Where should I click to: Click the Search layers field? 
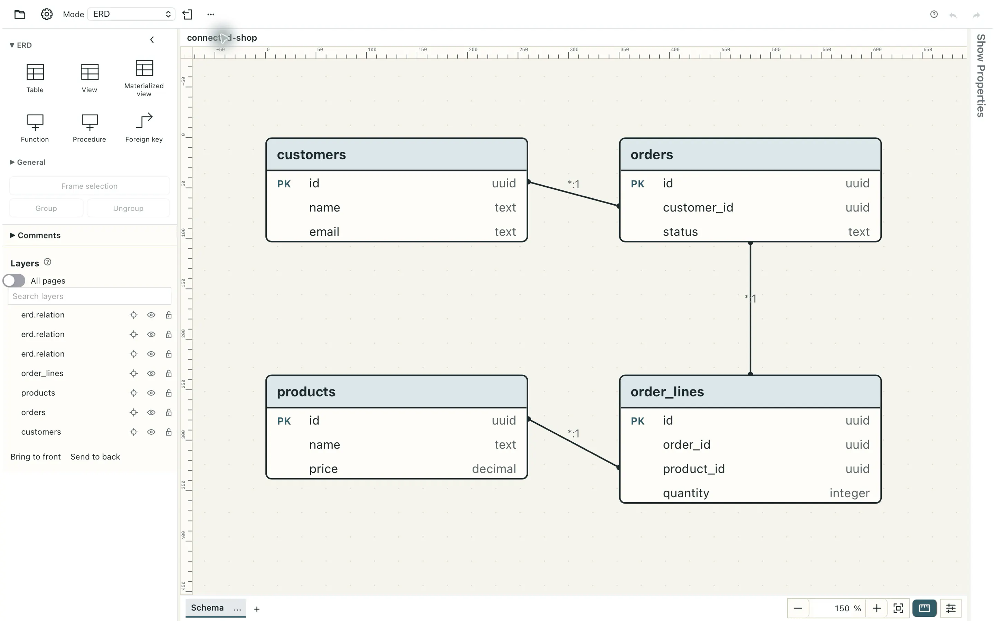pyautogui.click(x=89, y=296)
